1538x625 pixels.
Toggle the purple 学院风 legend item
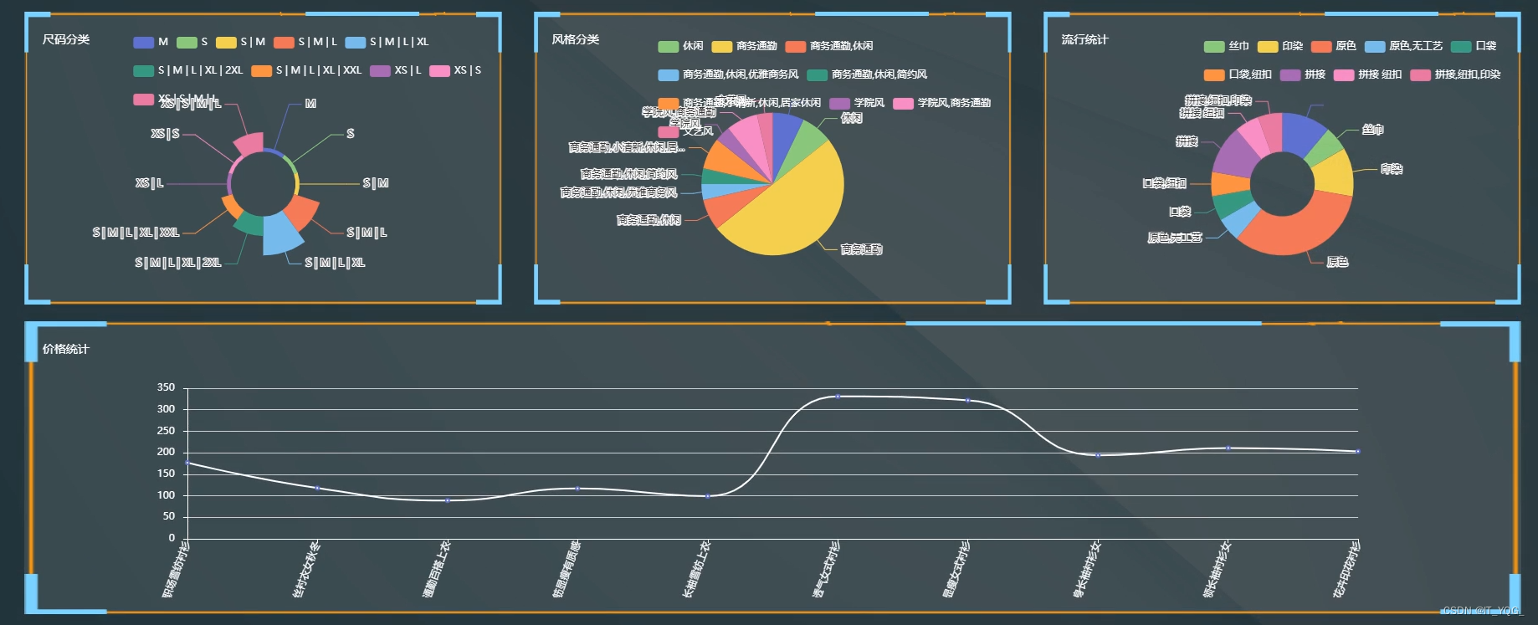857,103
